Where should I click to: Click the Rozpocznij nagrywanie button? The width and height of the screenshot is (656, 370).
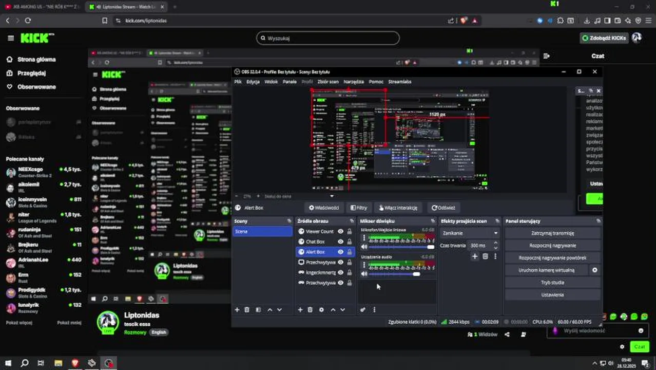[x=552, y=245]
